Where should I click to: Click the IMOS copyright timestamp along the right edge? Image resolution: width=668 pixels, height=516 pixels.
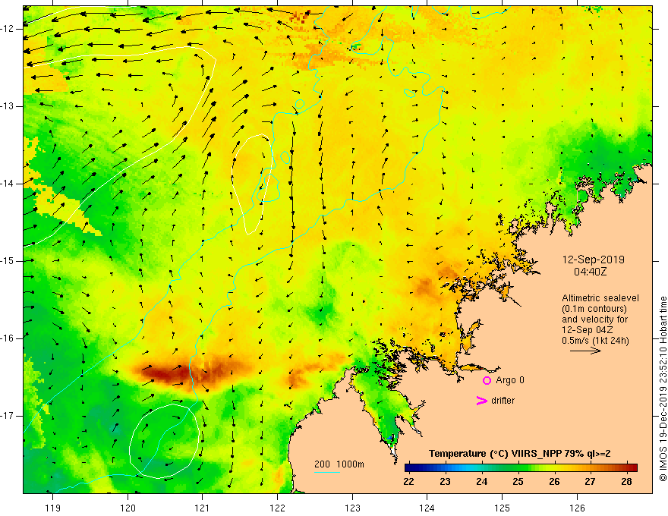pyautogui.click(x=663, y=389)
